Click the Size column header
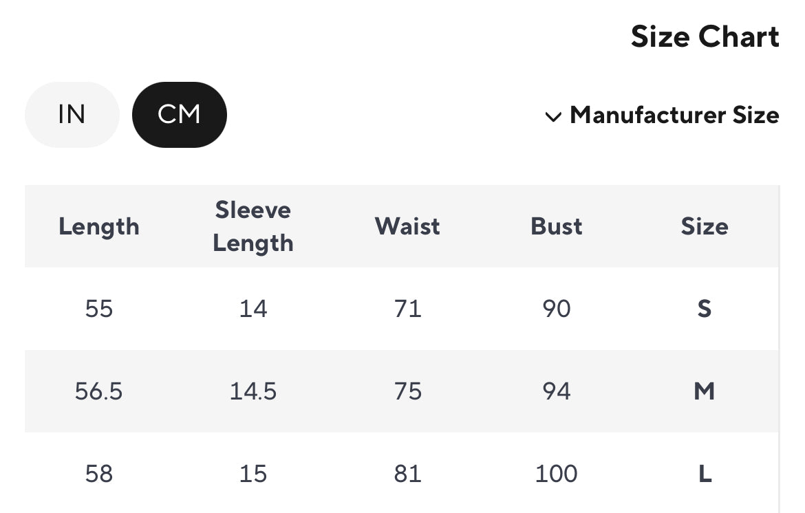Viewport: 805px width, 513px height. [704, 226]
